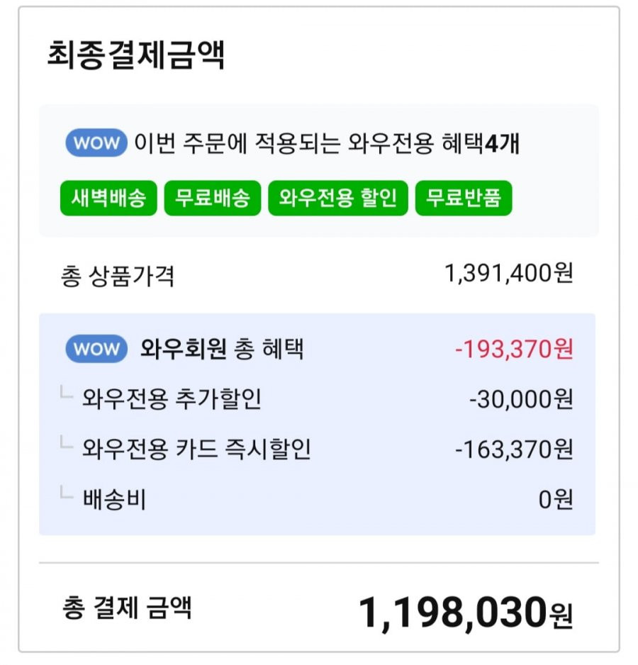Screen dimensions: 638x665
Task: Click the 총 결제 금액 label
Action: click(127, 608)
